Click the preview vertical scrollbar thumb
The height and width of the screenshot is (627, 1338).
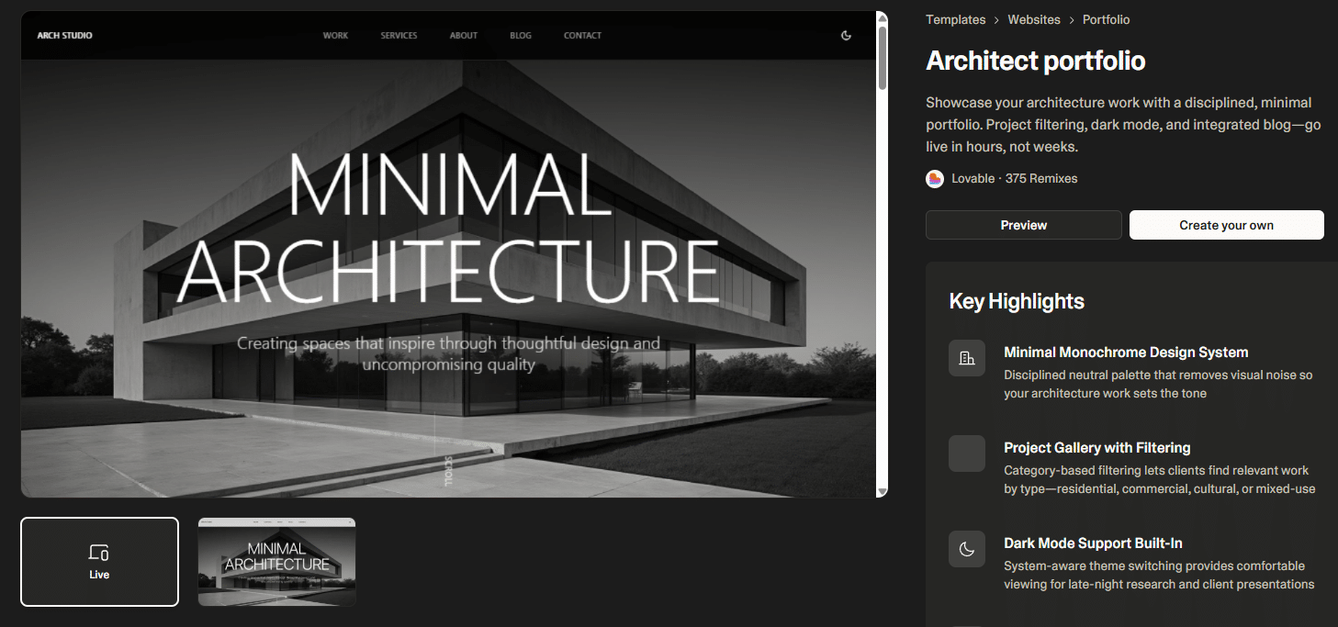(882, 57)
